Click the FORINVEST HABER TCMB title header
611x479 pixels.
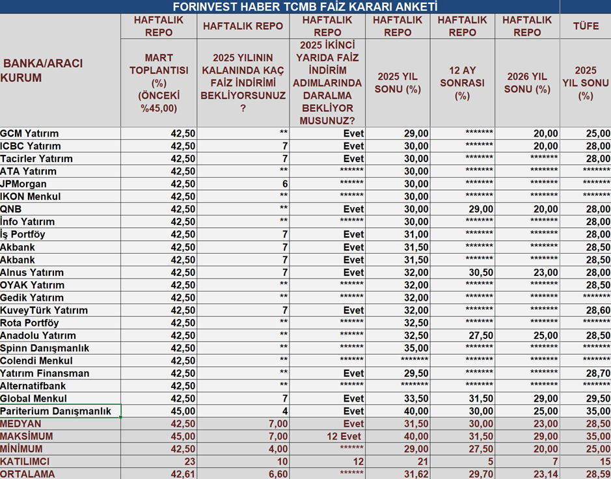point(305,7)
